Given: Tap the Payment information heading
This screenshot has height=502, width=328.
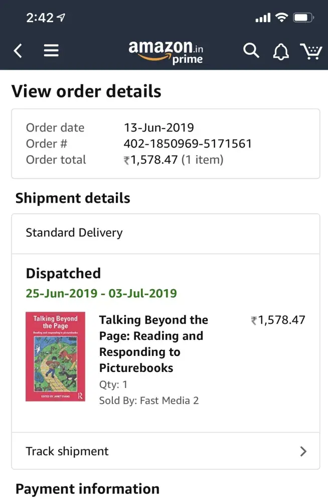Looking at the screenshot, I should [x=87, y=488].
